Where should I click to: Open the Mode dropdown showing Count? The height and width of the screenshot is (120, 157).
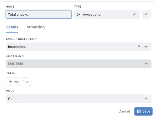[x=78, y=99]
